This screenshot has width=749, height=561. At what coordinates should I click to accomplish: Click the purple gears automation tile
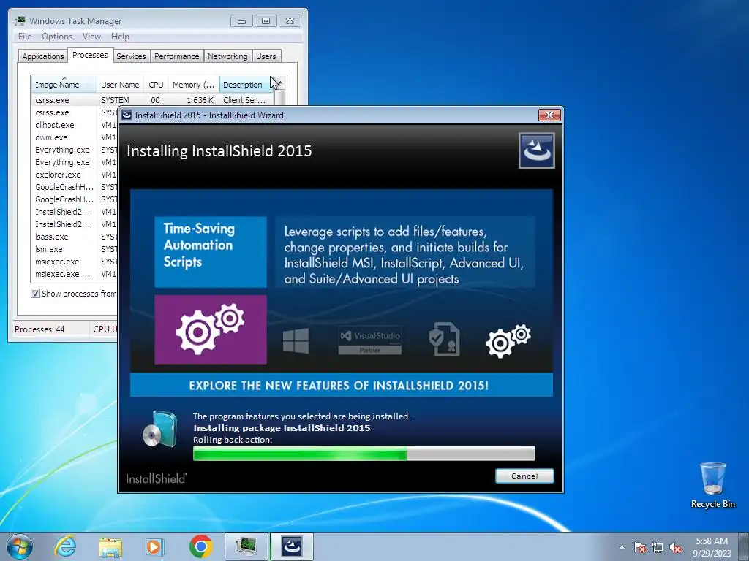(x=211, y=329)
